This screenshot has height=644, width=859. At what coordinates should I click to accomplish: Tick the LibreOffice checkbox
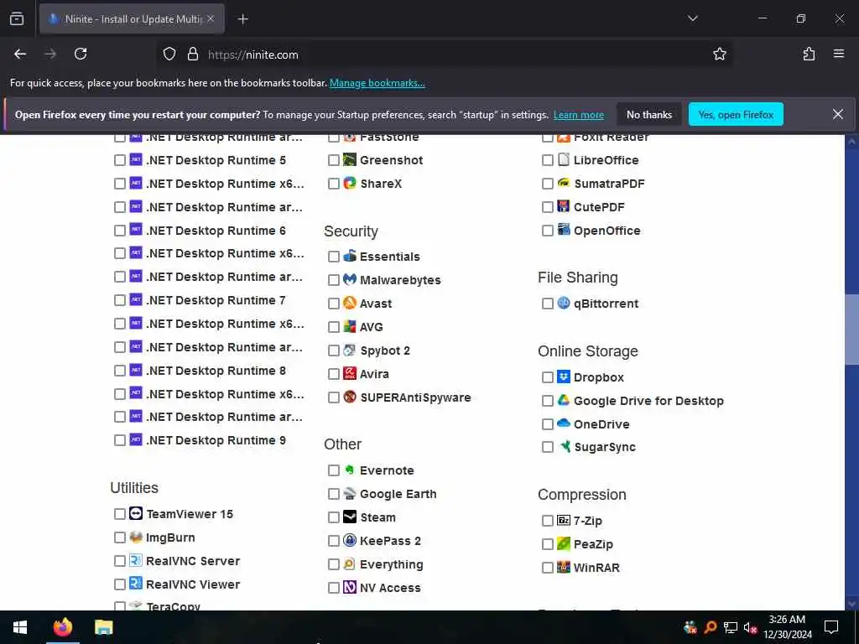[x=547, y=160]
